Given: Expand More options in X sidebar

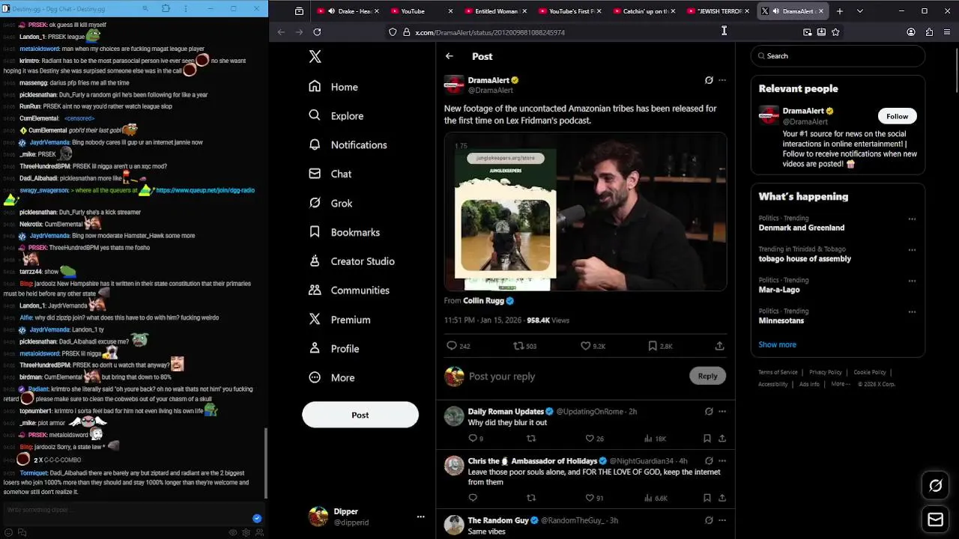Looking at the screenshot, I should (331, 378).
